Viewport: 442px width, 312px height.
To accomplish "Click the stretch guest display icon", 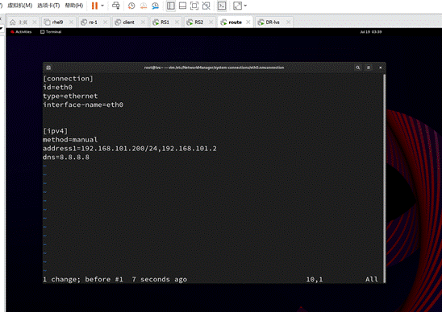I will point(238,6).
